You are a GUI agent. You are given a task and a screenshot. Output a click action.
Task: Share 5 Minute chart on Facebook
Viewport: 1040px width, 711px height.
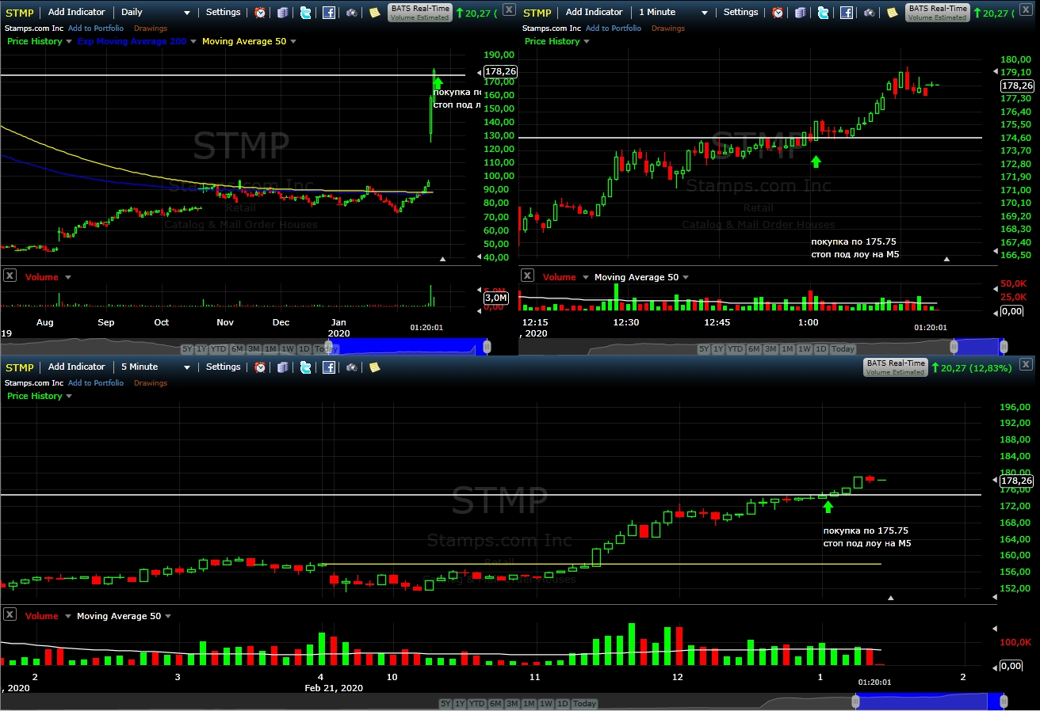tap(329, 367)
